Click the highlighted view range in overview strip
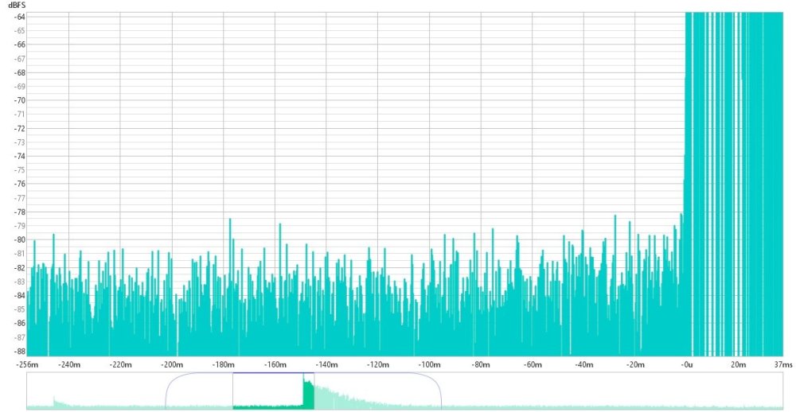796x412 pixels. [274, 391]
